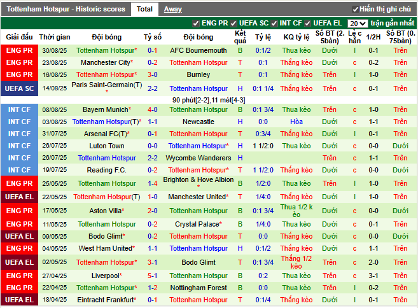Click Brighton & Hove Albion team name
This screenshot has width=418, height=308.
pos(199,179)
